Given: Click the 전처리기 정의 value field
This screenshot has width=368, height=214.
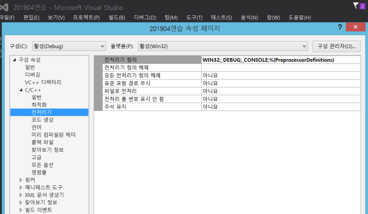Looking at the screenshot, I should tap(281, 60).
